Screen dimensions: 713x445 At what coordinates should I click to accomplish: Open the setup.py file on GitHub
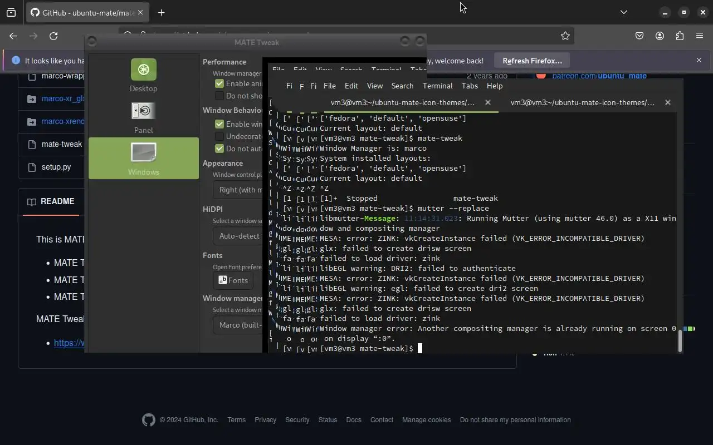coord(56,167)
